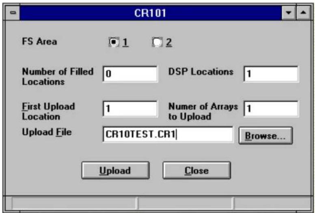315x213 pixels.
Task: Click the Upload File text box
Action: point(168,134)
